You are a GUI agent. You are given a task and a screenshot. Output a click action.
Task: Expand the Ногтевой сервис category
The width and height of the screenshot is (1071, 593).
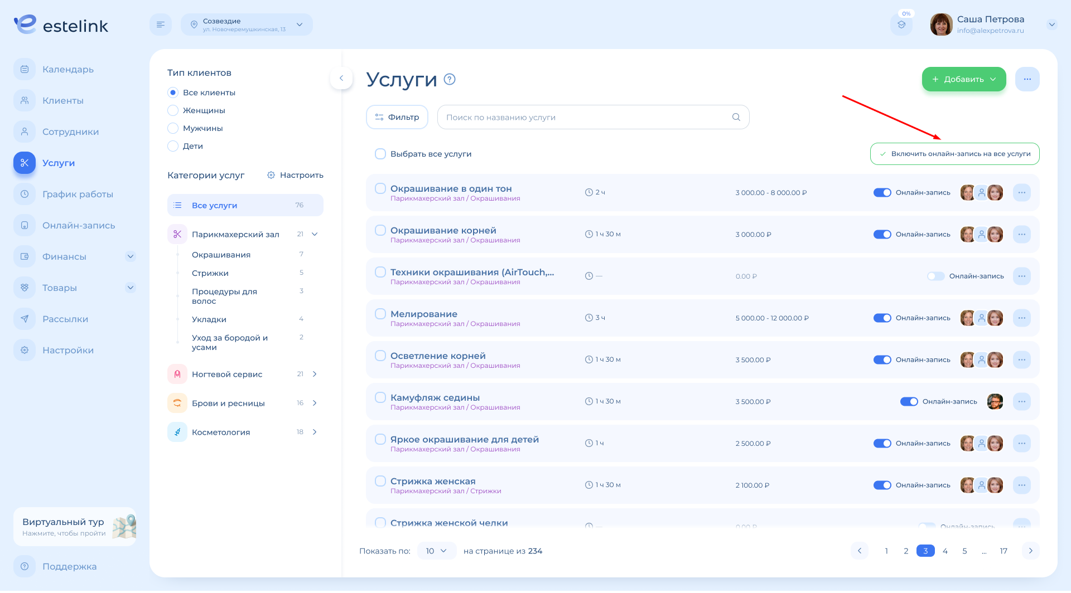[x=315, y=374]
